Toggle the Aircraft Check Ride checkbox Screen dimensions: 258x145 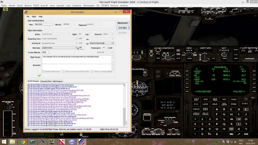pos(64,72)
